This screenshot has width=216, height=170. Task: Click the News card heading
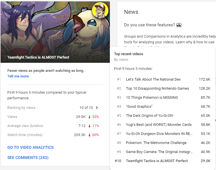pos(131,12)
